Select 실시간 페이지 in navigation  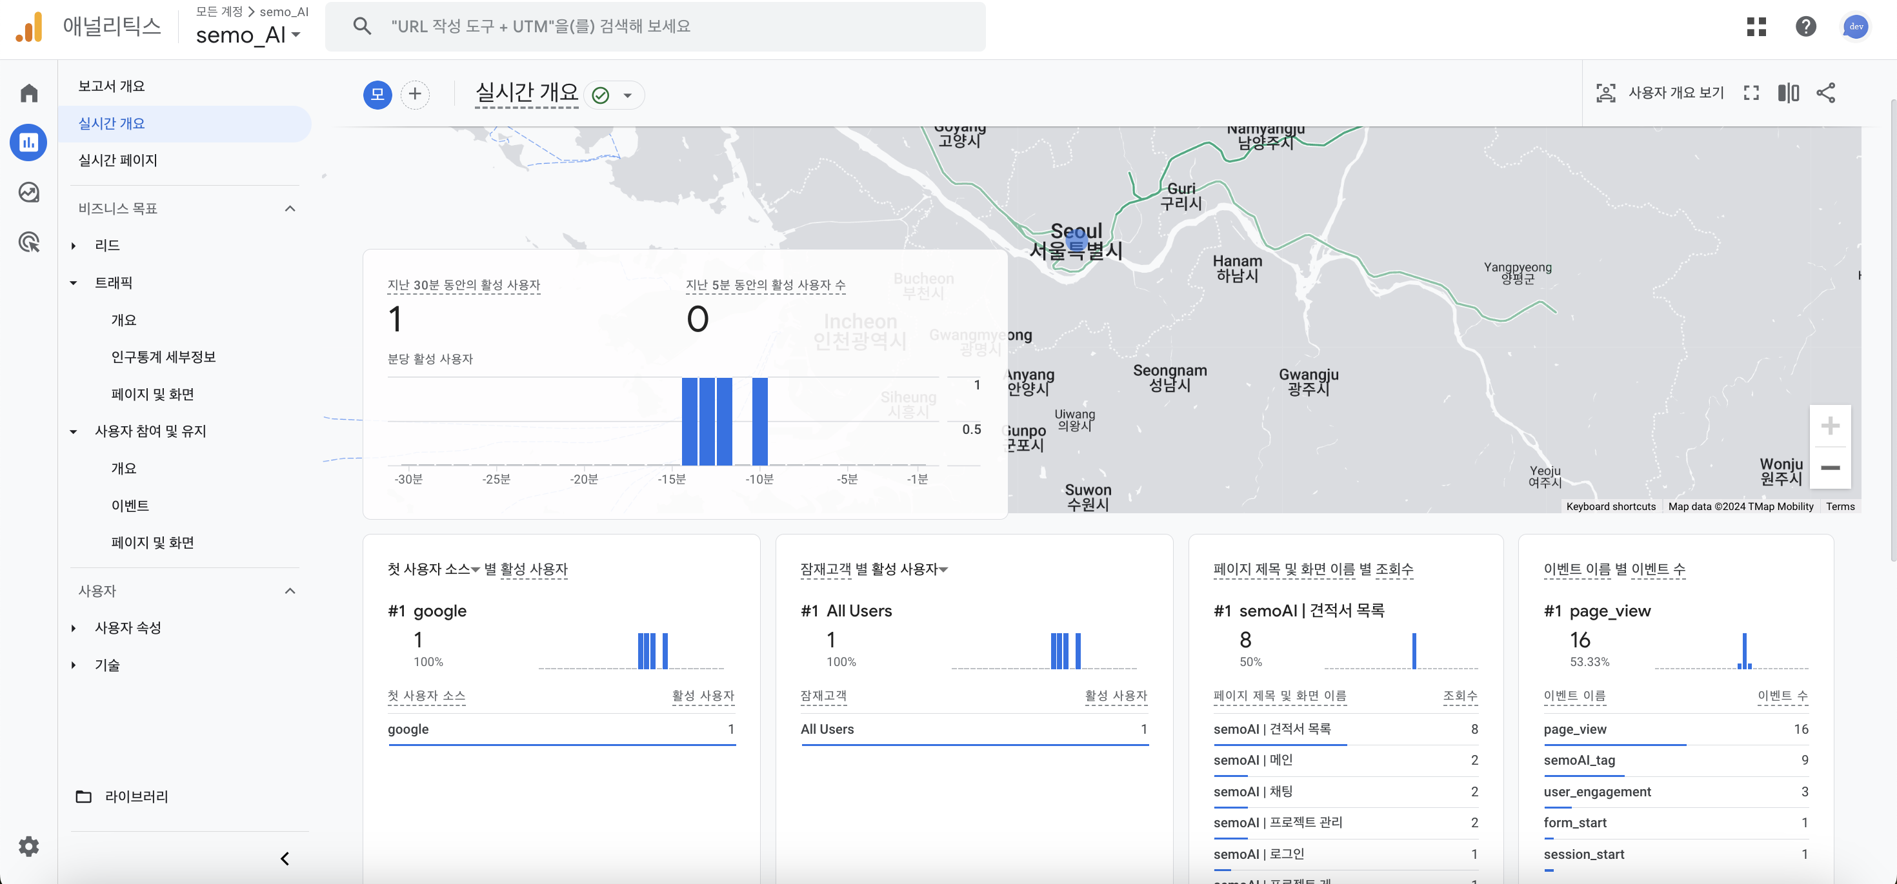pyautogui.click(x=118, y=161)
